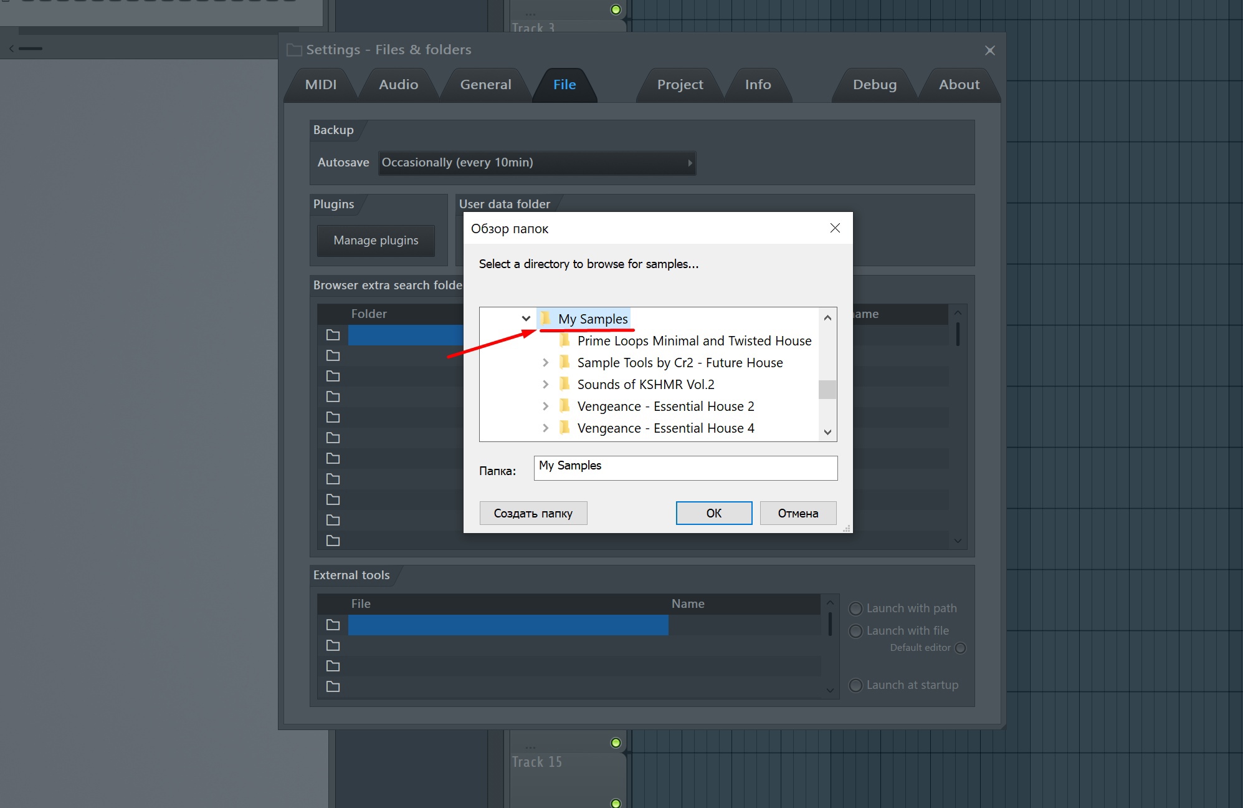Open the General settings tab
The height and width of the screenshot is (808, 1243).
(485, 85)
